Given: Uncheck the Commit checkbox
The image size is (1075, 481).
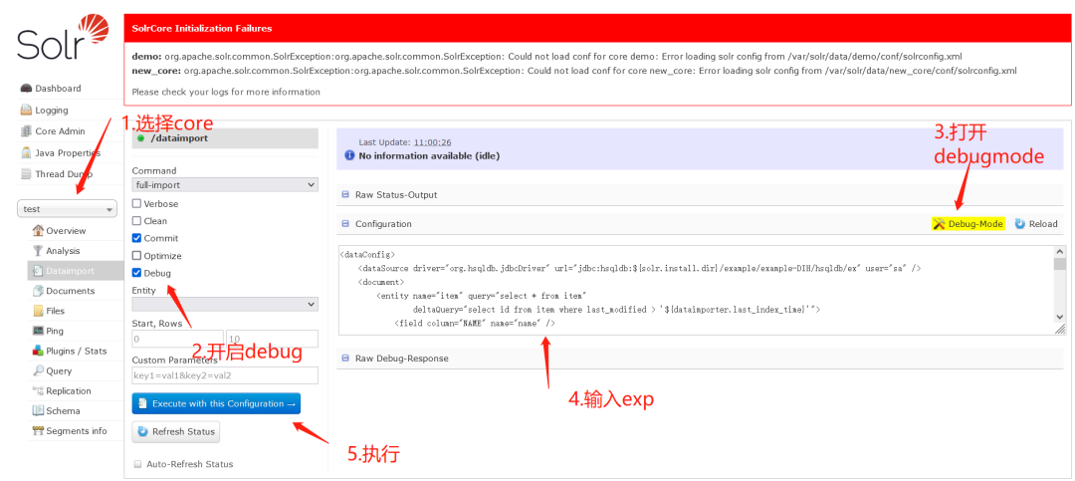Looking at the screenshot, I should [x=137, y=238].
